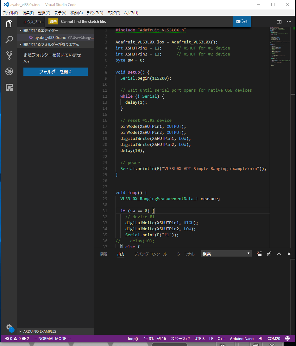Split the editor using the split icon
The width and height of the screenshot is (296, 346).
279,22
